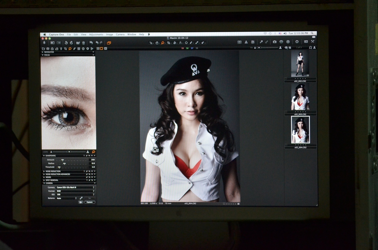
Task: Open the ISO 100 dropdown
Action: [75, 195]
